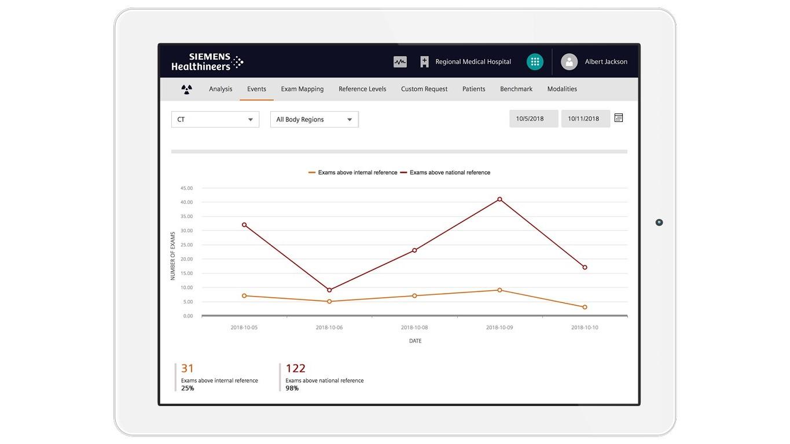Toggle the national reference series in the legend

point(445,172)
